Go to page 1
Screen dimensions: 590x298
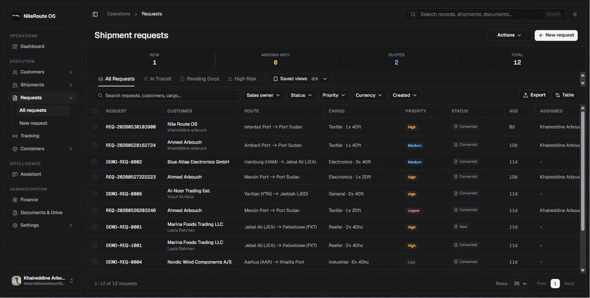(555, 284)
